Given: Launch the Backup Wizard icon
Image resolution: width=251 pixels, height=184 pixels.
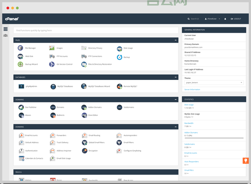Looking at the screenshot, I should (20, 64).
